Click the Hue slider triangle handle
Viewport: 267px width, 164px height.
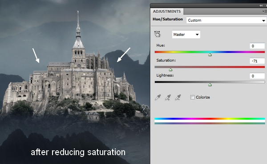click(210, 55)
